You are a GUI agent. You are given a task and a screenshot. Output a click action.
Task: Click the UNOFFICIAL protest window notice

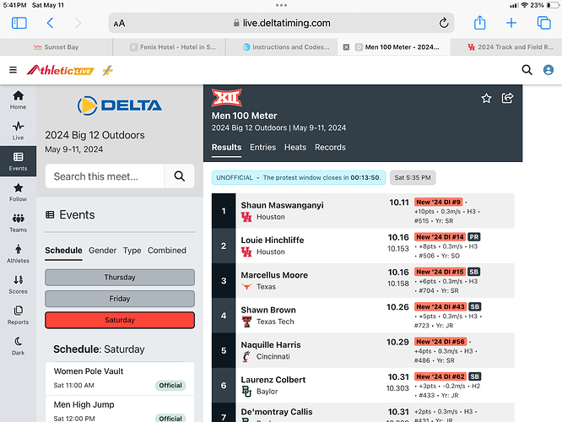click(299, 177)
